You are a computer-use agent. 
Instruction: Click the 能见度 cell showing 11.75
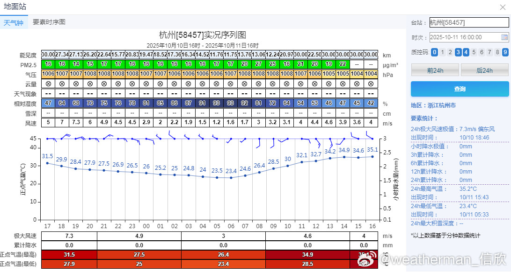tap(230, 55)
